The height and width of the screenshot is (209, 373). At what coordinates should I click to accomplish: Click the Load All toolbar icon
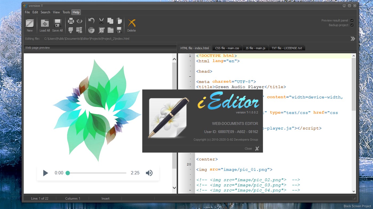(45, 23)
